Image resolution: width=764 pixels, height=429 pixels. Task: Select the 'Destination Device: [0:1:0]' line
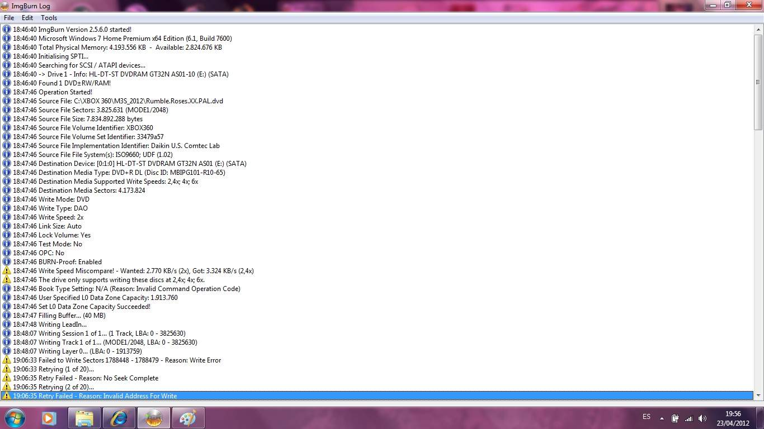378,164
